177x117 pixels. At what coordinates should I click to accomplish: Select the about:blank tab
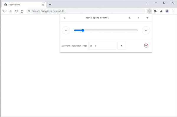[24, 5]
